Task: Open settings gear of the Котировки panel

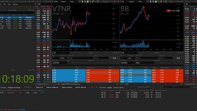Action: pyautogui.click(x=29, y=10)
